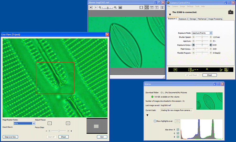This screenshot has height=142, width=236.
Task: Switch to Storage tab
Action: (193, 19)
